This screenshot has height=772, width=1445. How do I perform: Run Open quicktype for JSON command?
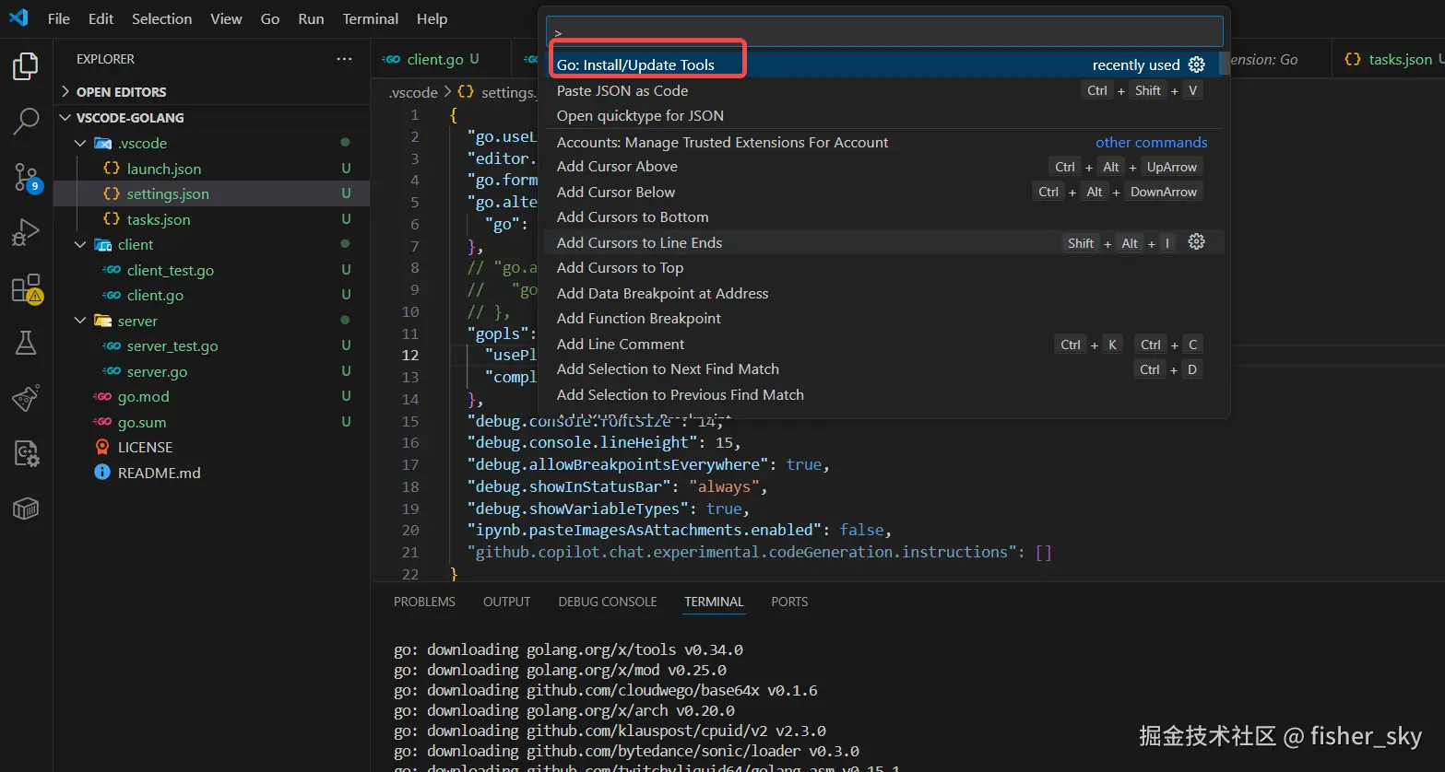[x=883, y=116]
